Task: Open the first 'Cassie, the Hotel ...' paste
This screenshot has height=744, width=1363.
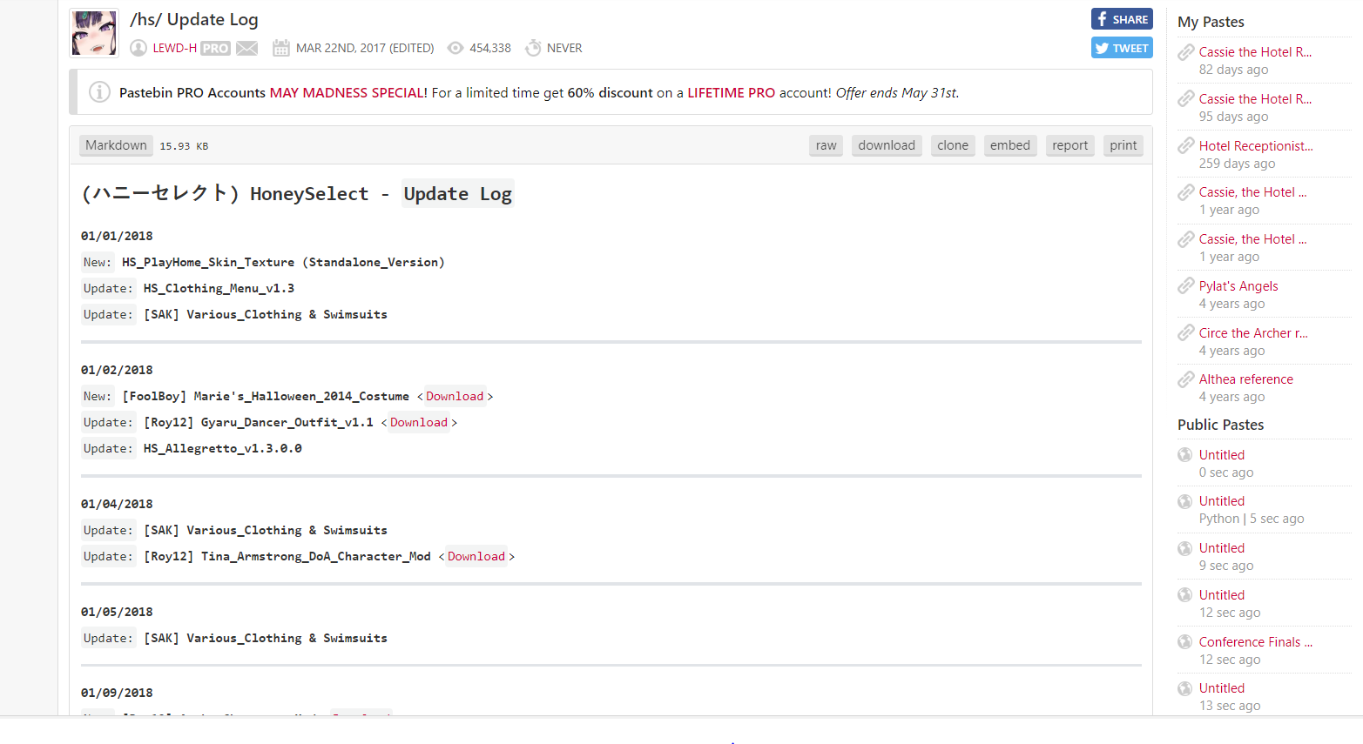Action: point(1252,192)
